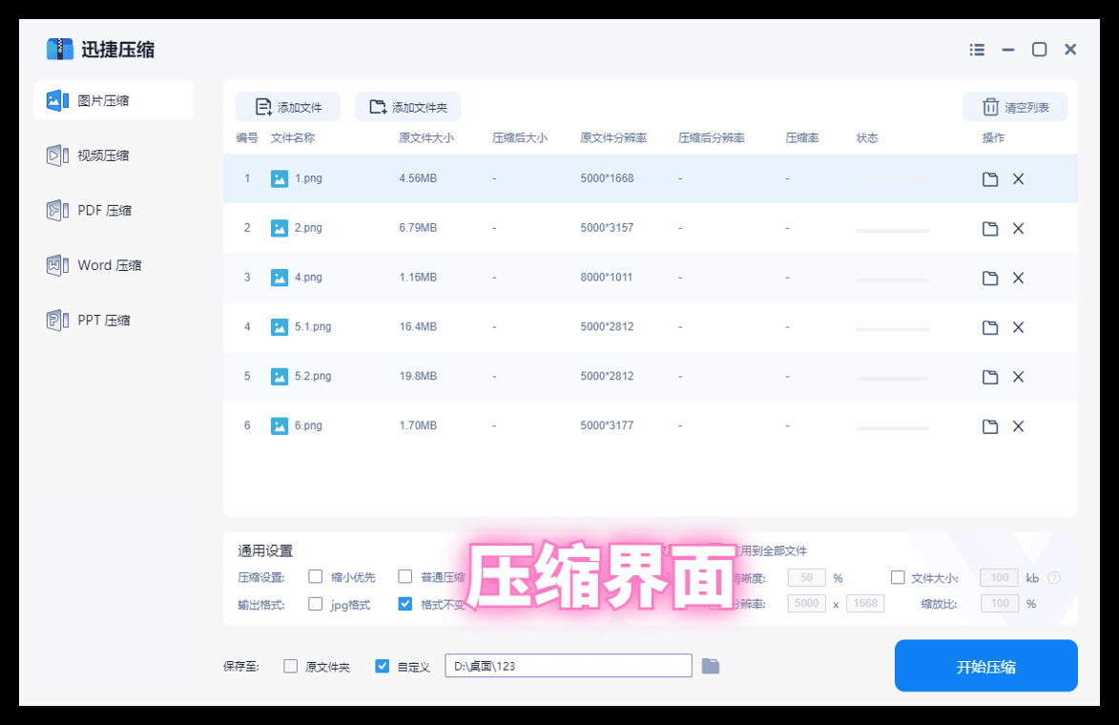Click the 清空列表 clear-list button
Viewport: 1119px width, 725px height.
pos(1014,106)
